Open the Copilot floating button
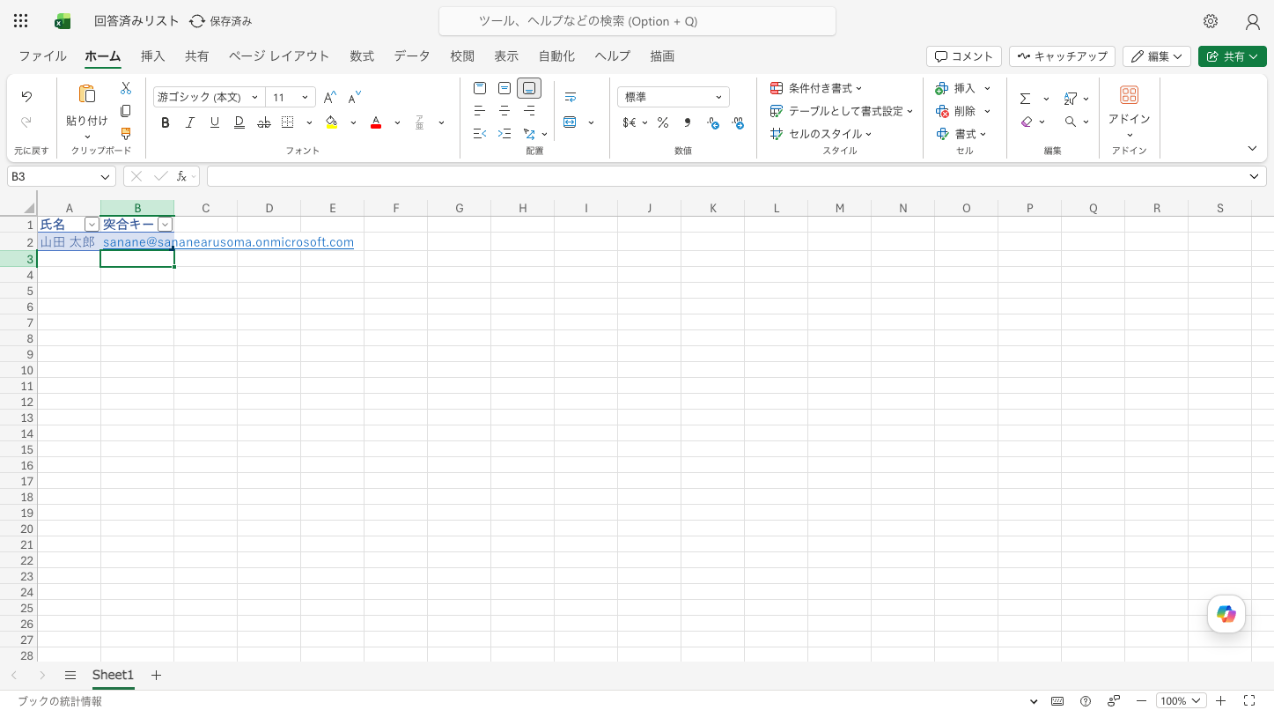Screen dimensions: 1274x710 (1226, 614)
